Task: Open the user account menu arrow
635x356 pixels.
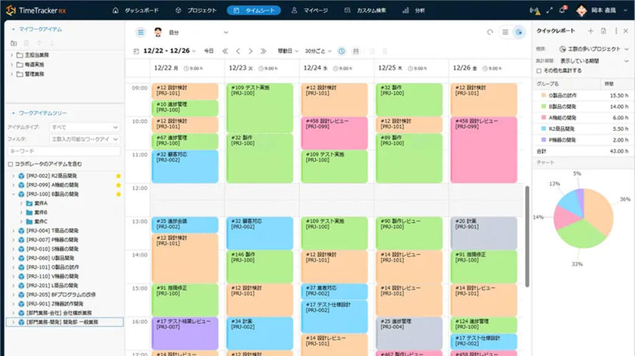Action: tap(625, 11)
